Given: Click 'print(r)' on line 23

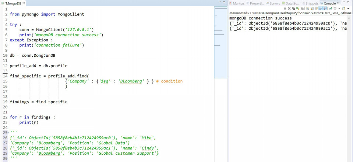Looking at the screenshot, I should pos(29,122).
